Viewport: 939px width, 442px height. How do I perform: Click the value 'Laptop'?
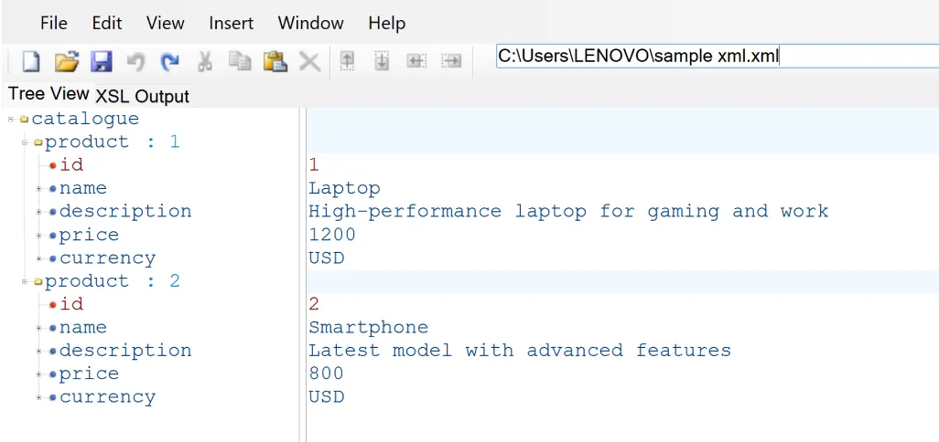tap(344, 189)
